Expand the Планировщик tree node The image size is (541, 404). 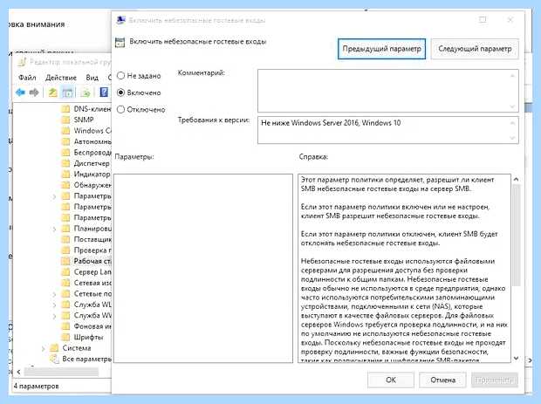(54, 229)
